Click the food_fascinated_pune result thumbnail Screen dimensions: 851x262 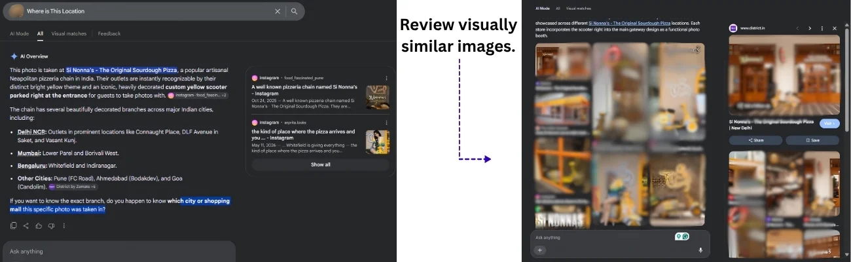(x=378, y=97)
